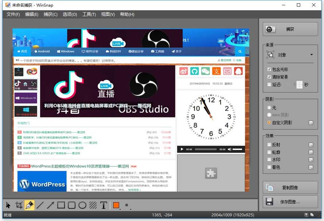Screen dimensions: 324x221
Task: Open the 对象 source dropdown arrow
Action: (x=311, y=55)
